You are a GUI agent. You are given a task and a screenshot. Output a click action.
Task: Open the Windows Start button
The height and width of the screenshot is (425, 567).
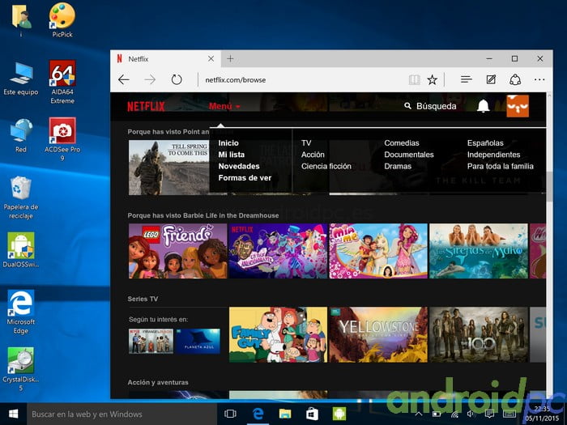pyautogui.click(x=14, y=414)
